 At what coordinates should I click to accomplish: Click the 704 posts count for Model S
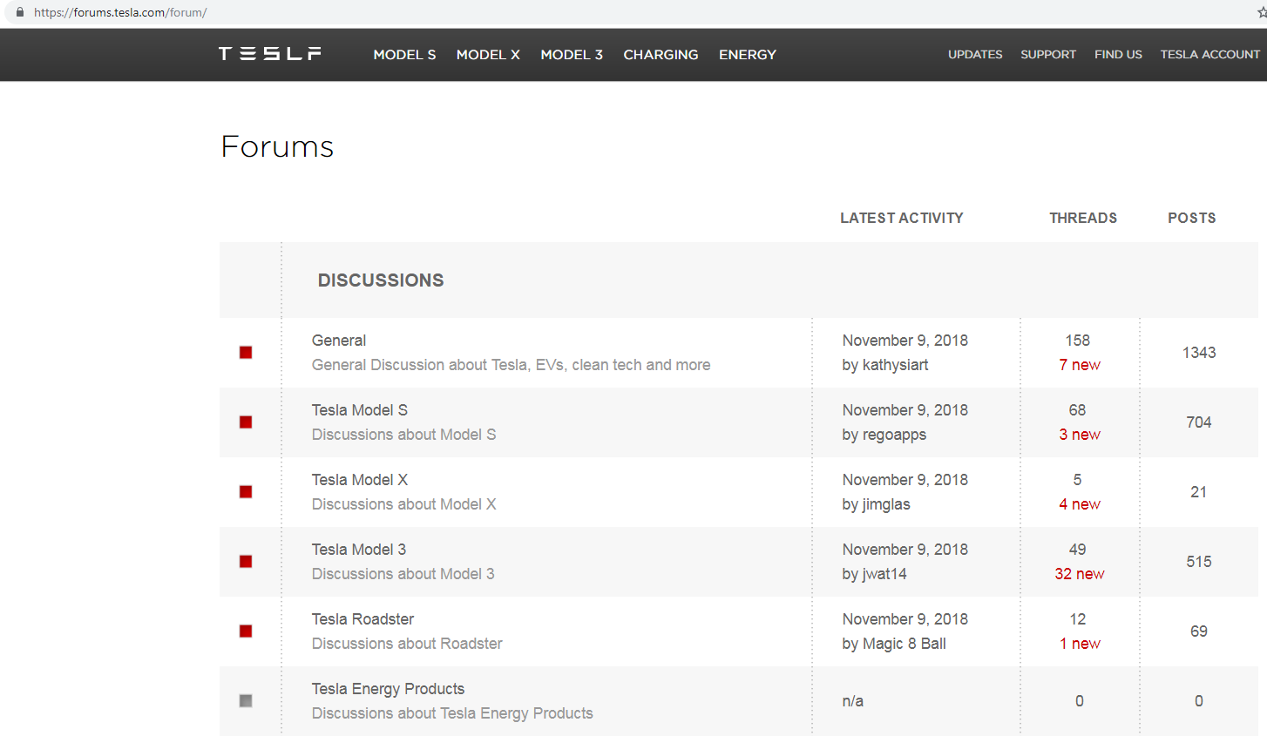click(1199, 422)
